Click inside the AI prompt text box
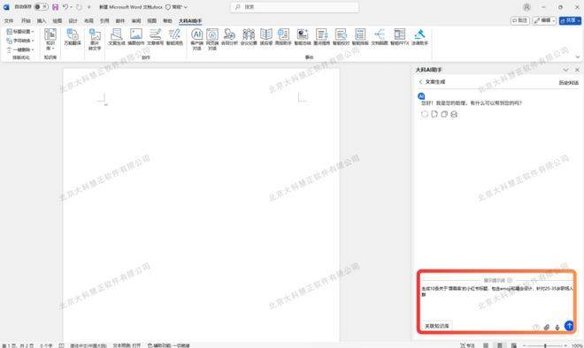Image resolution: width=584 pixels, height=348 pixels. point(496,301)
